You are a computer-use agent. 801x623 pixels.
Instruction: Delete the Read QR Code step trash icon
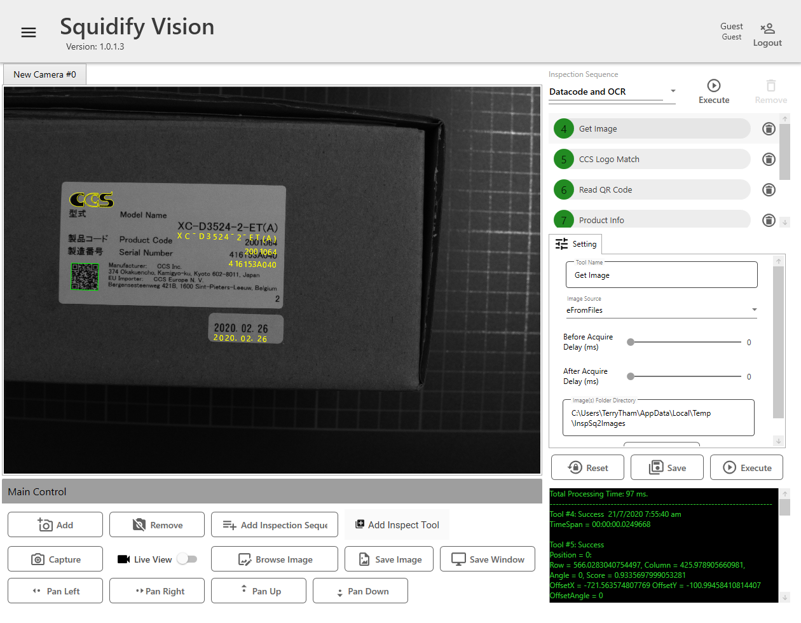pyautogui.click(x=769, y=189)
